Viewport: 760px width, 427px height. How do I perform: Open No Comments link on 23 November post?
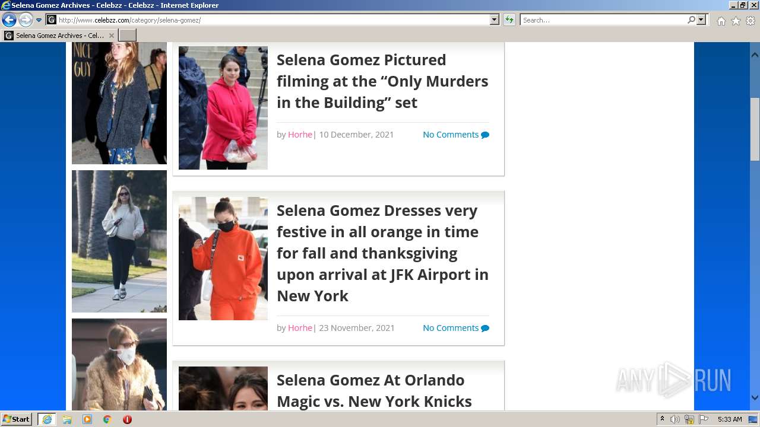[451, 328]
